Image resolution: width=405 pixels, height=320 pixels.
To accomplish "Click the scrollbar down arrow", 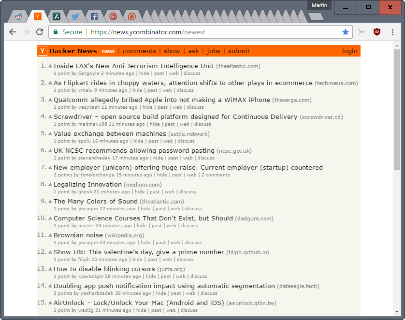I will [x=397, y=312].
